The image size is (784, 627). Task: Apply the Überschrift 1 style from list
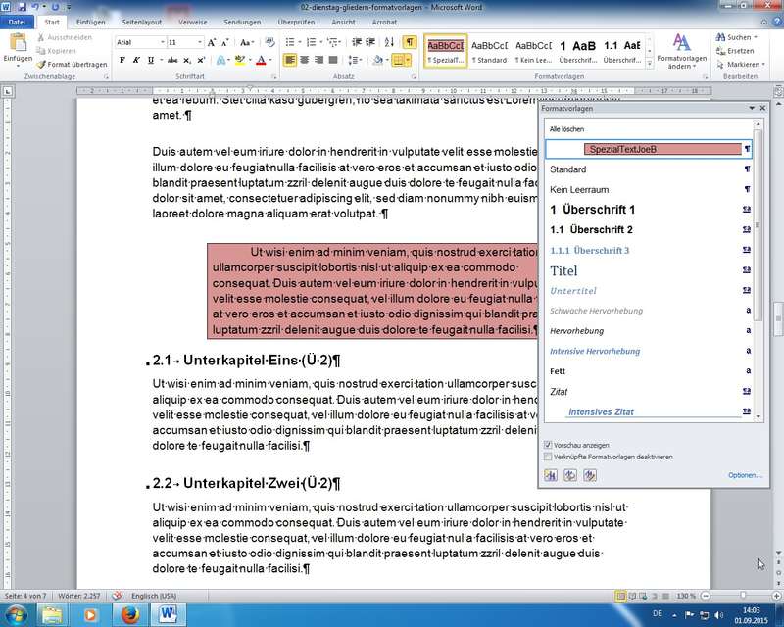[593, 210]
